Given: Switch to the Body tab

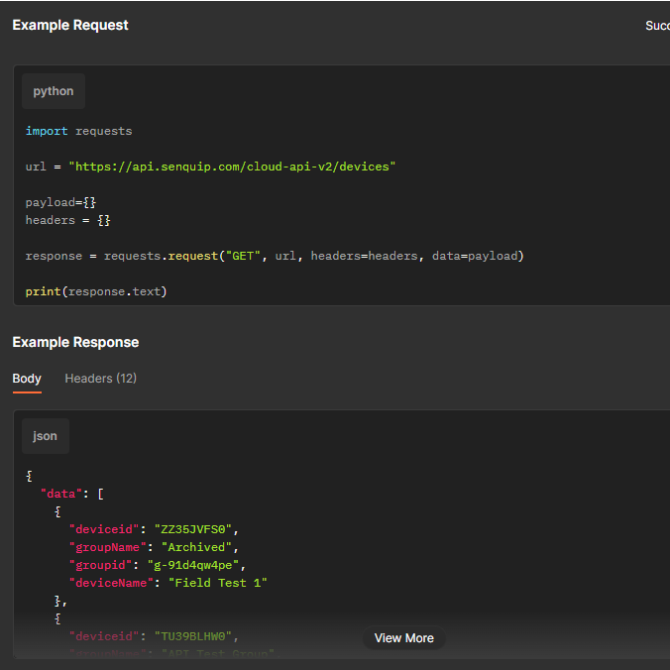Looking at the screenshot, I should click(27, 379).
